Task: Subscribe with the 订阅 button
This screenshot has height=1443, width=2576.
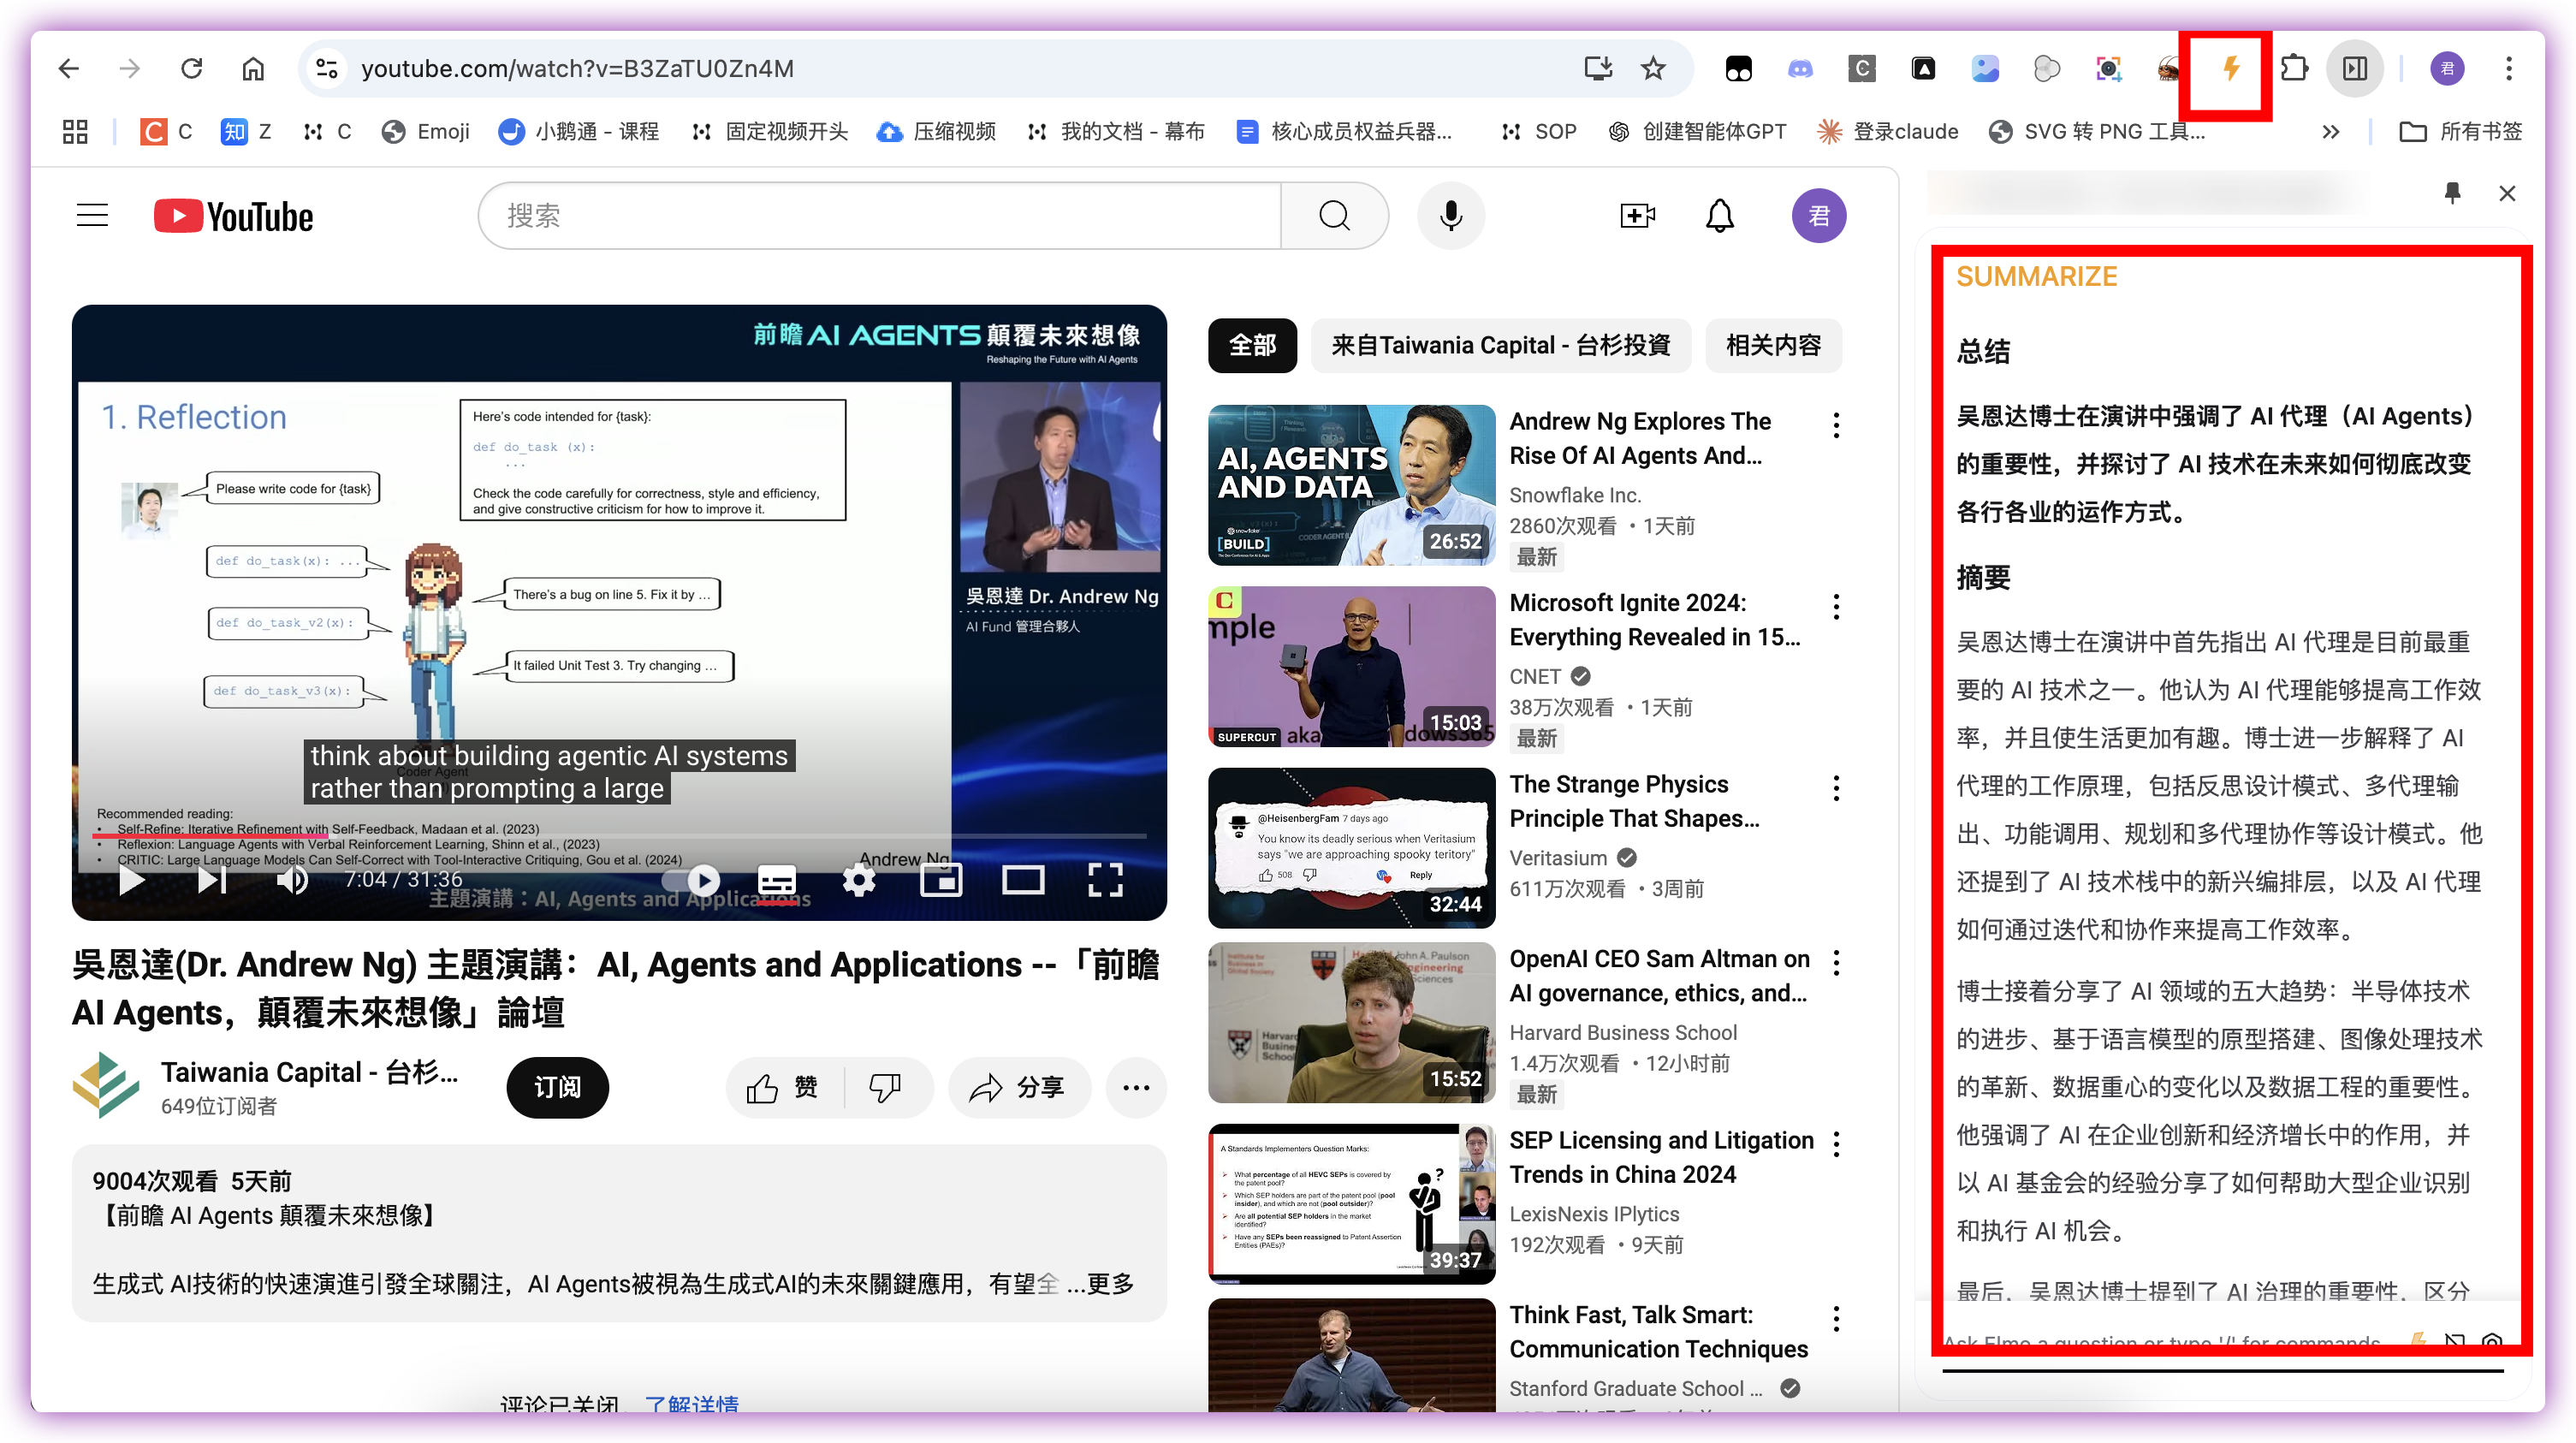Action: coord(557,1087)
